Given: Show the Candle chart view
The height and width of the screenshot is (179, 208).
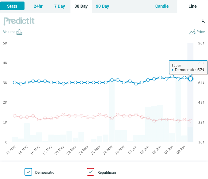Looking at the screenshot, I should 162,6.
